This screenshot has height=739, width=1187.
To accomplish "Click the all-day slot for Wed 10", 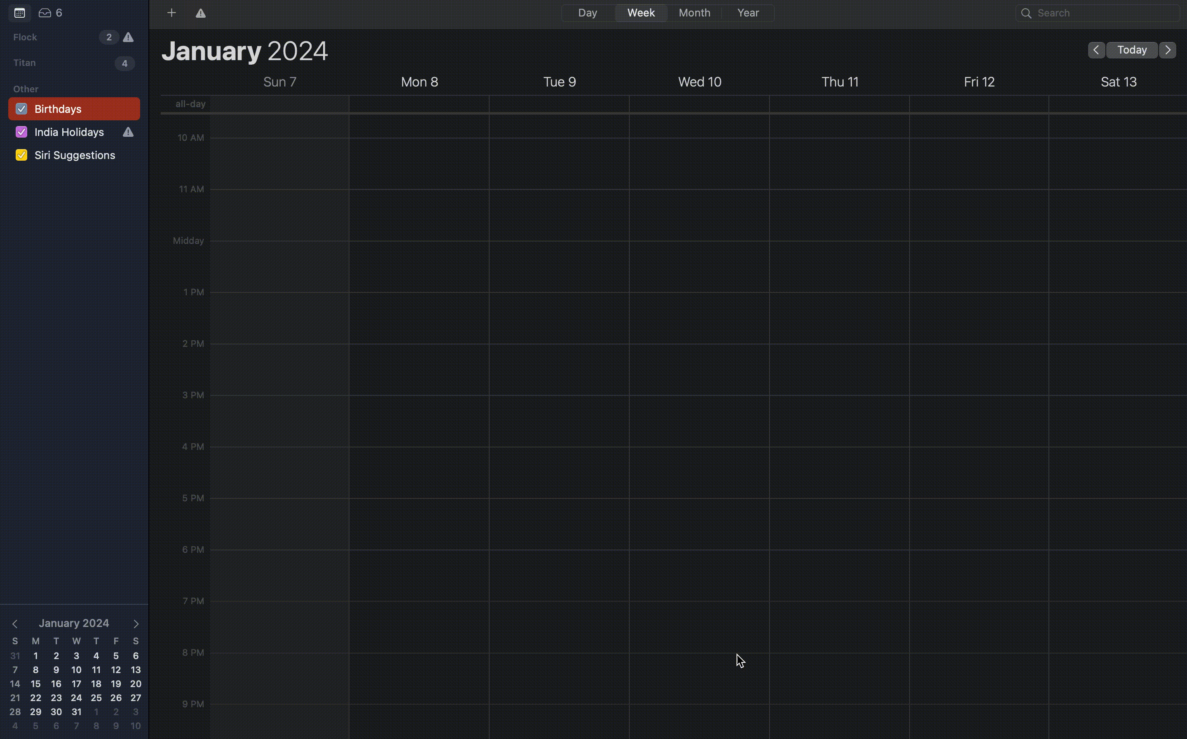I will [699, 104].
